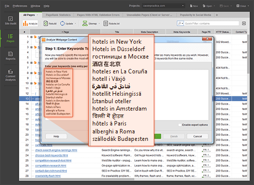The width and height of the screenshot is (254, 185).
Task: Click the Rebuild toolbar icon
Action: point(46,23)
